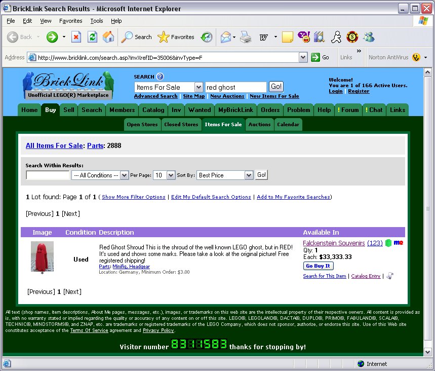
Task: Open the Favorites star button
Action: [x=176, y=37]
